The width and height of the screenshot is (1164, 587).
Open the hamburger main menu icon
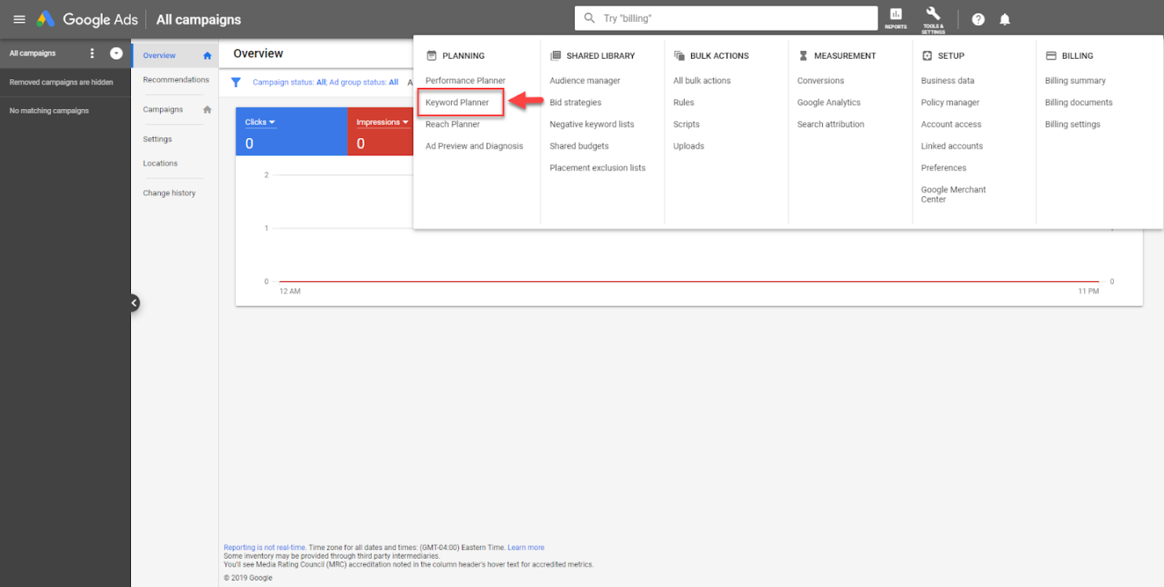19,19
